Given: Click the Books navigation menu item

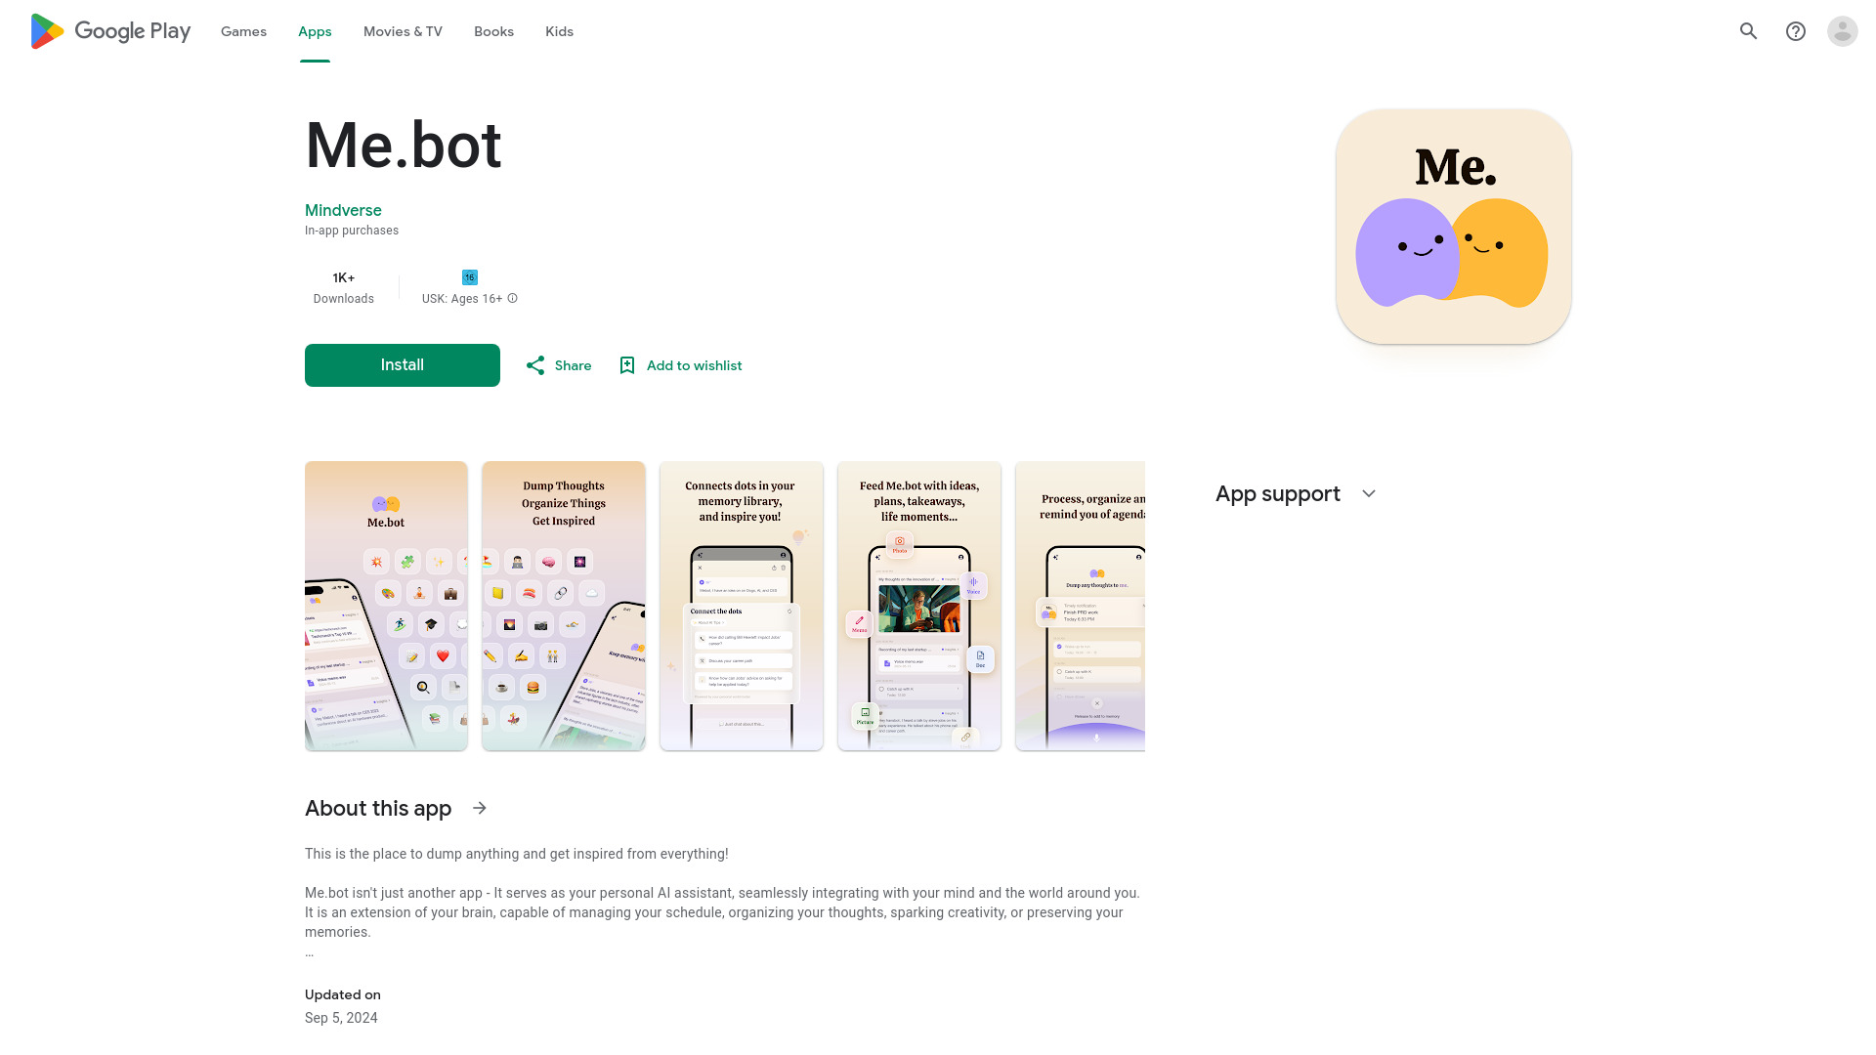Looking at the screenshot, I should click(x=493, y=31).
